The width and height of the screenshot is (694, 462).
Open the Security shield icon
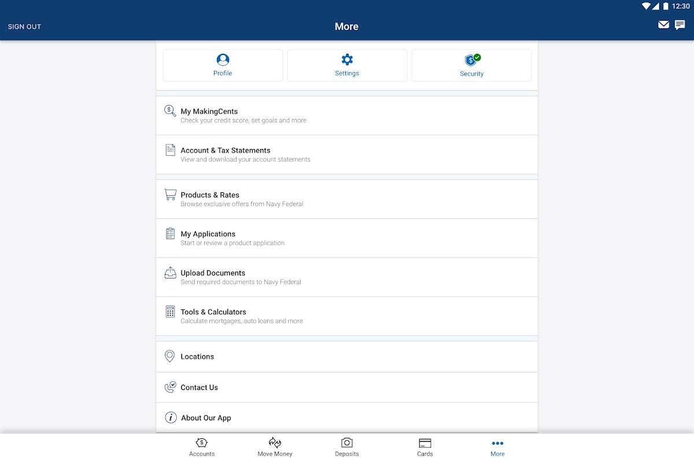click(x=472, y=59)
